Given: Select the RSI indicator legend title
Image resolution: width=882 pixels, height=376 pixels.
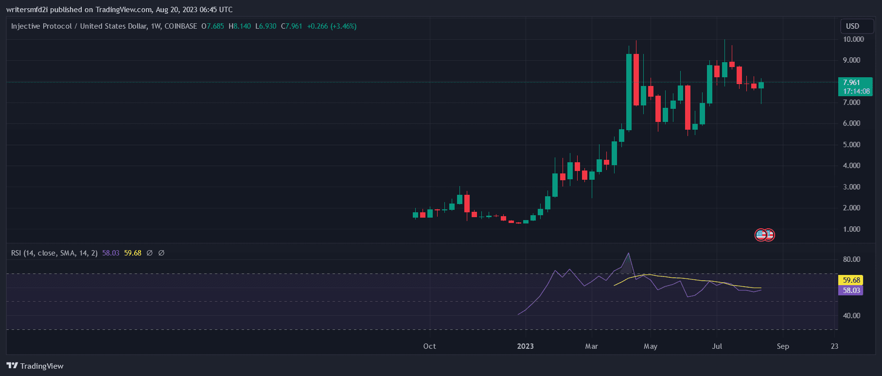Looking at the screenshot, I should click(54, 253).
